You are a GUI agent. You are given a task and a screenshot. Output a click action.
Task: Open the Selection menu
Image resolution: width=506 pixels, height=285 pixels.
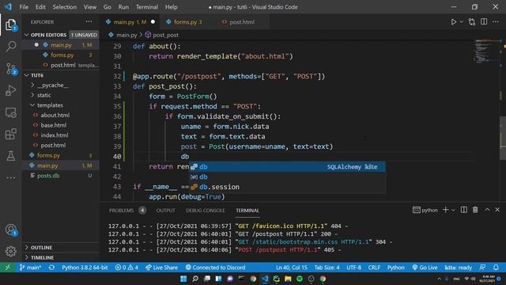[x=65, y=7]
